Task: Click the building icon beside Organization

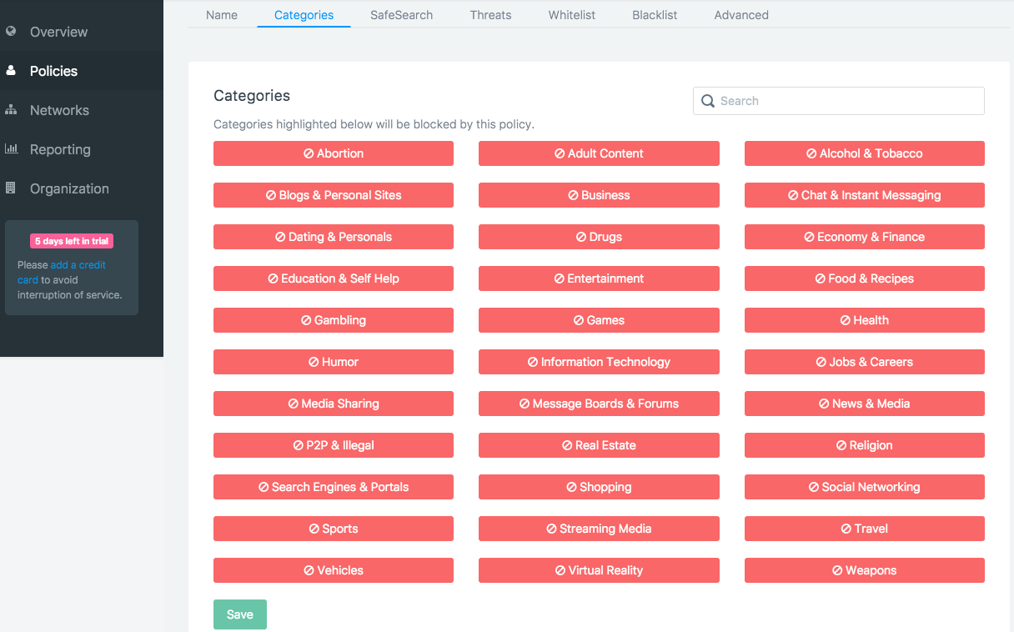Action: tap(11, 188)
